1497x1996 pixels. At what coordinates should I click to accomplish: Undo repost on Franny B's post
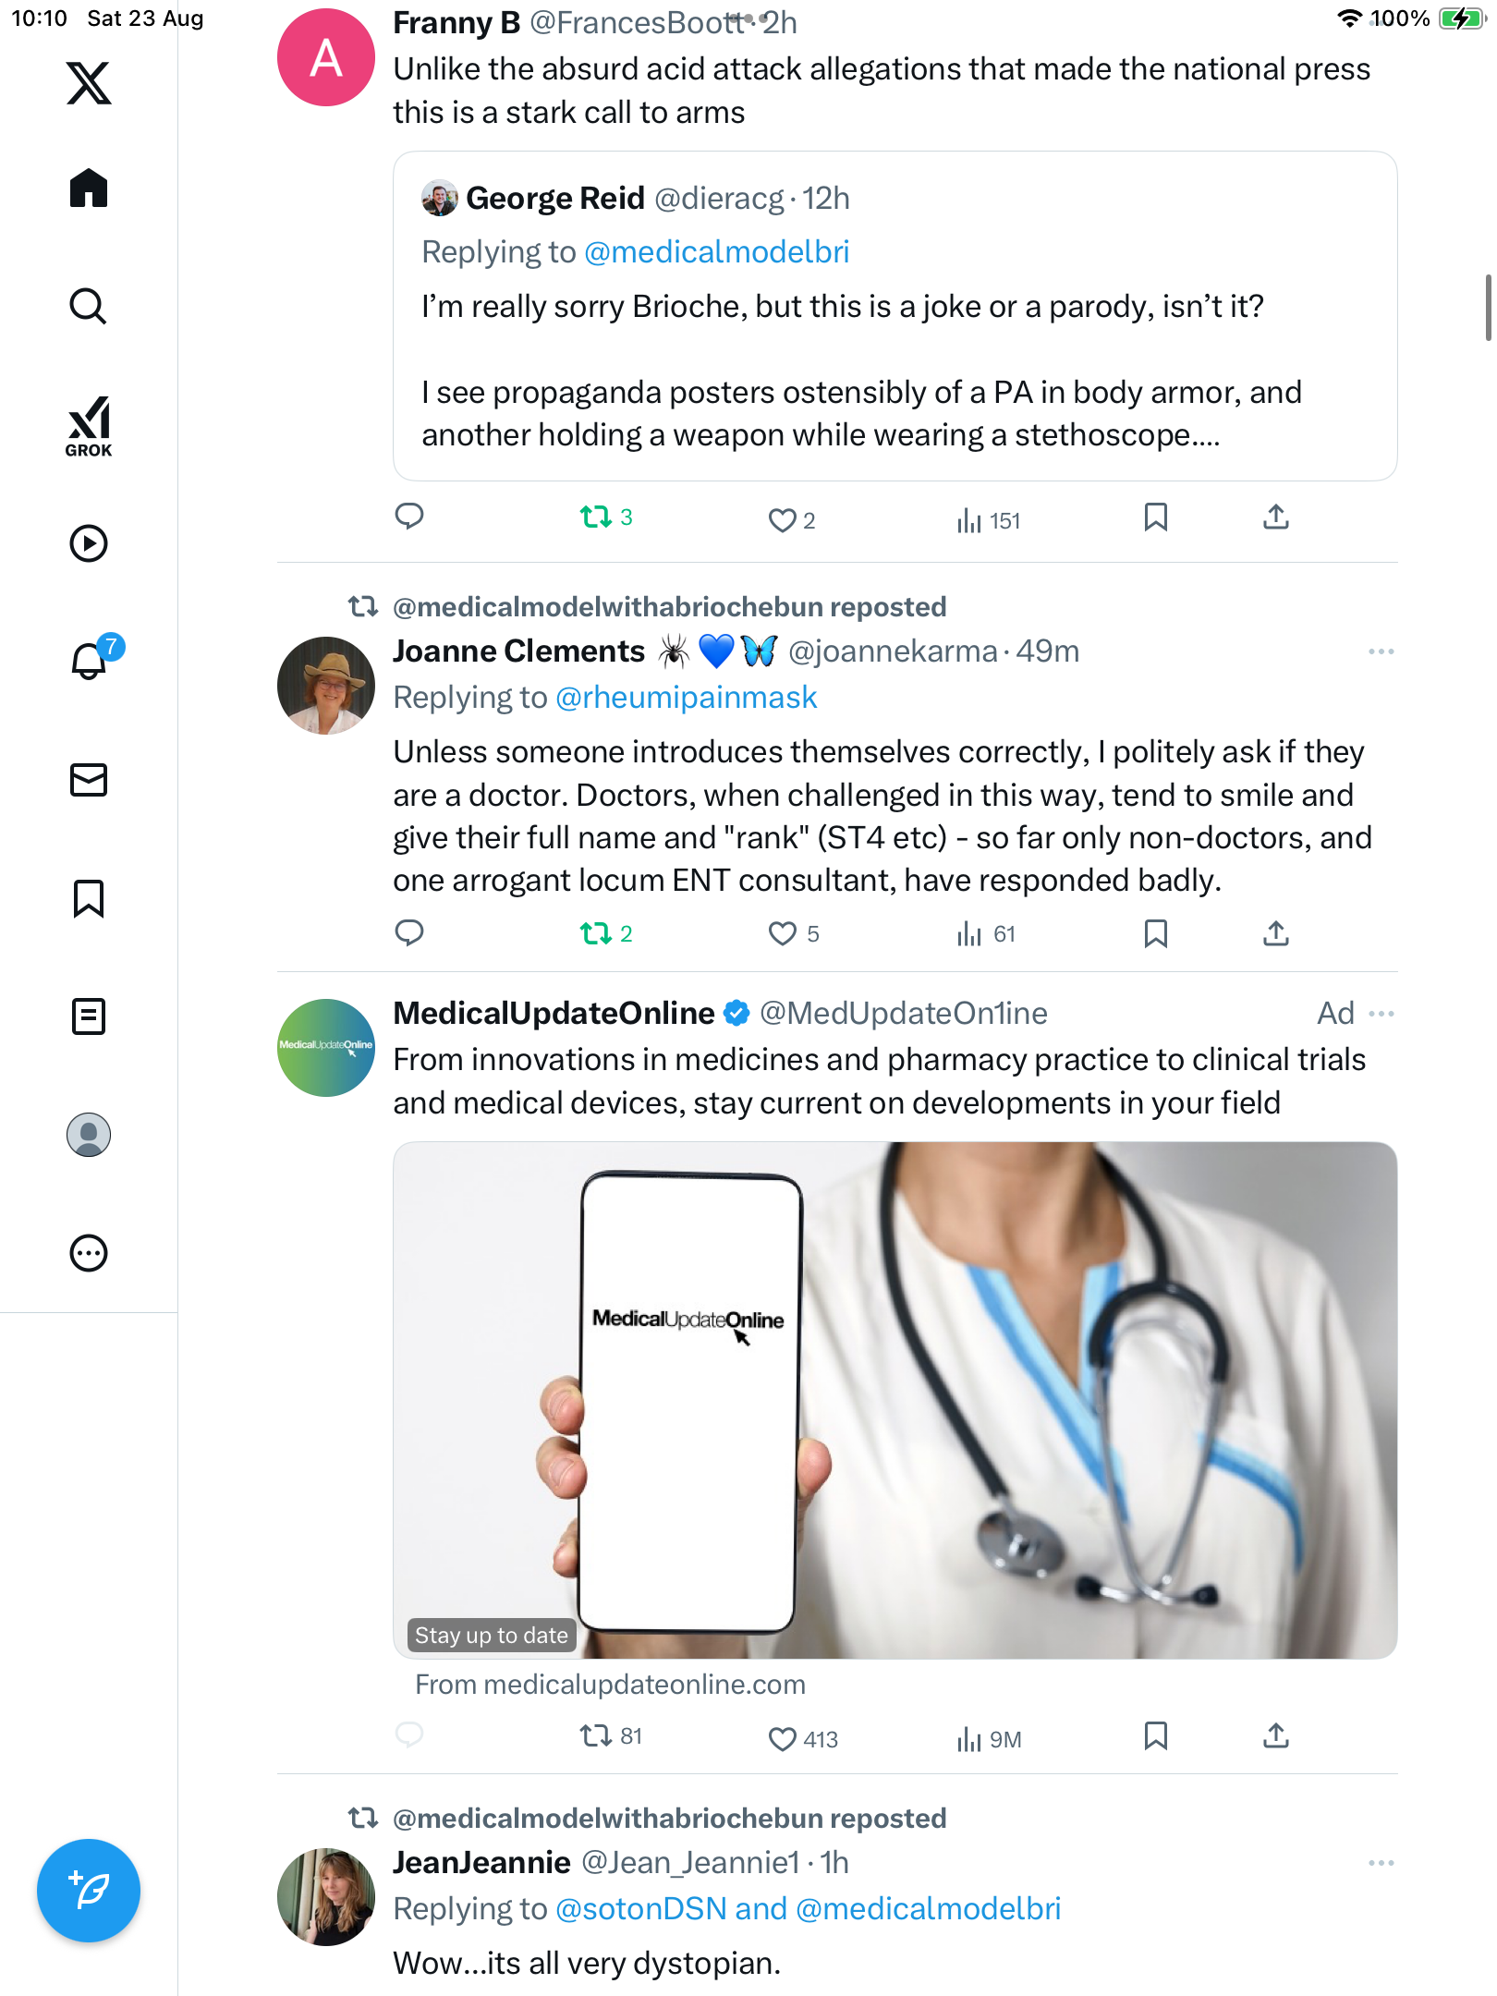(596, 517)
